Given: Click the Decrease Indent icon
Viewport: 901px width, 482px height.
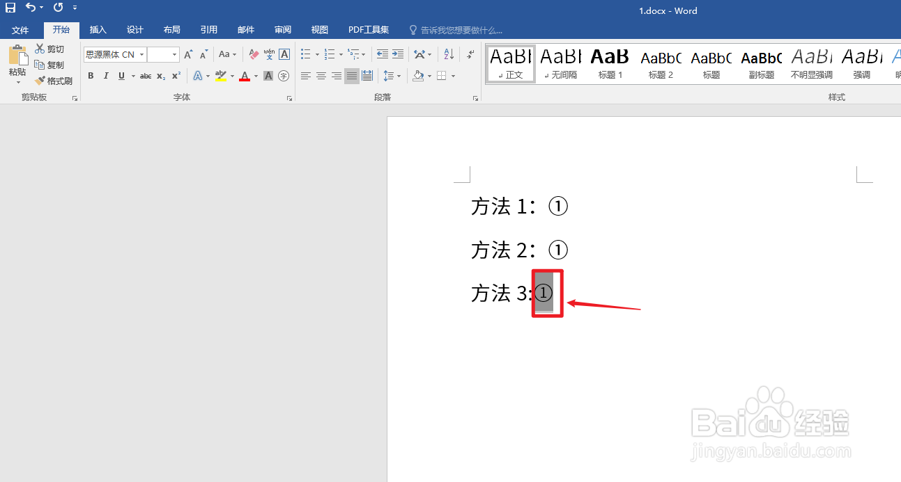Looking at the screenshot, I should [x=383, y=54].
